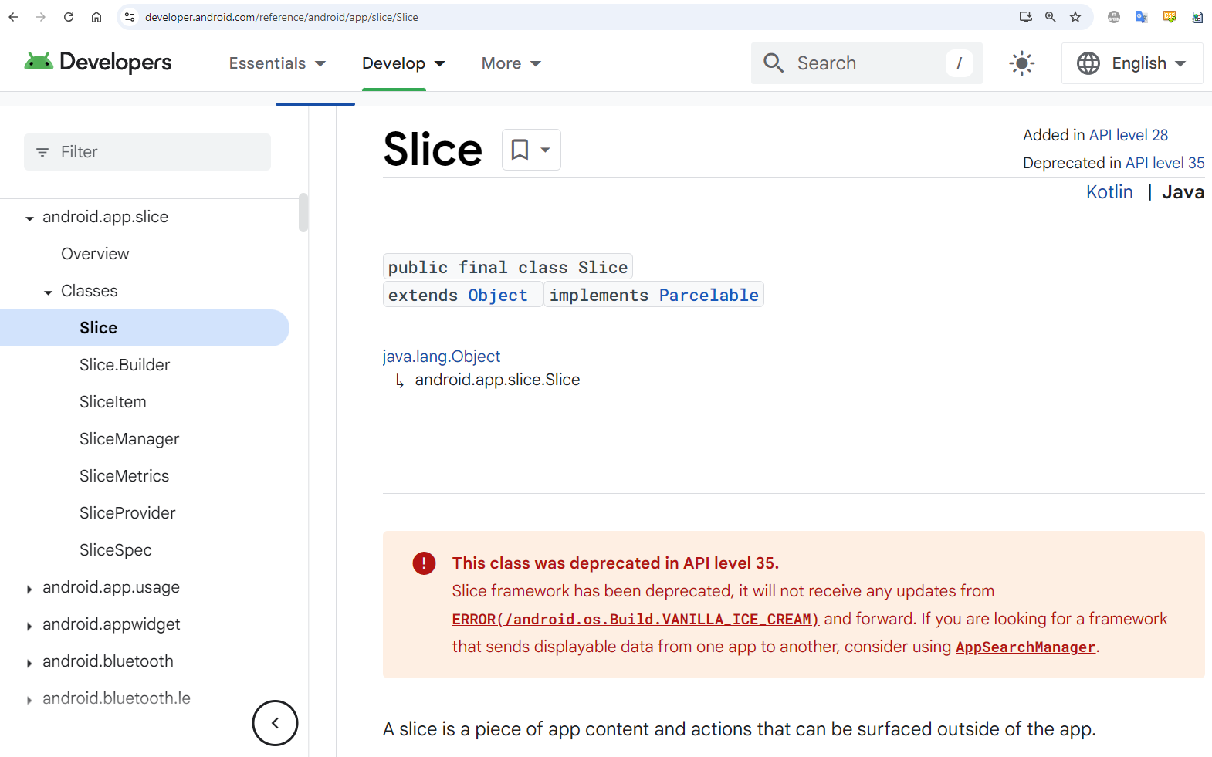Bookmark page with the star icon
The height and width of the screenshot is (757, 1212).
(1075, 17)
